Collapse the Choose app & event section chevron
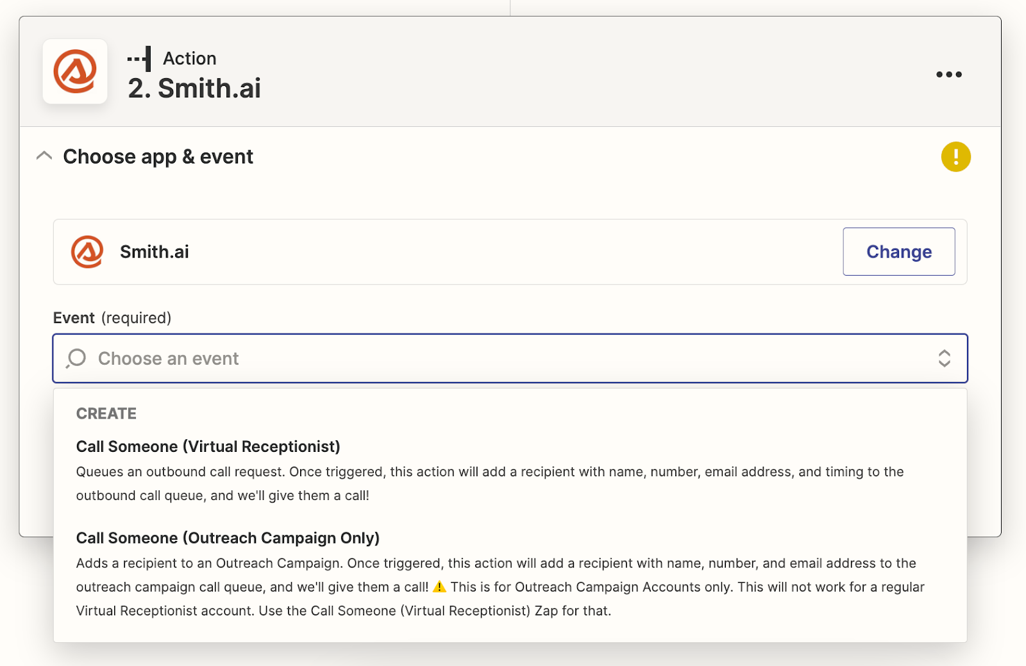The height and width of the screenshot is (666, 1026). point(44,156)
